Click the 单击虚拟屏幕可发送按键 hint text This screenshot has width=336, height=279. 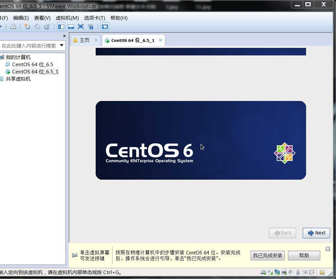tap(95, 255)
